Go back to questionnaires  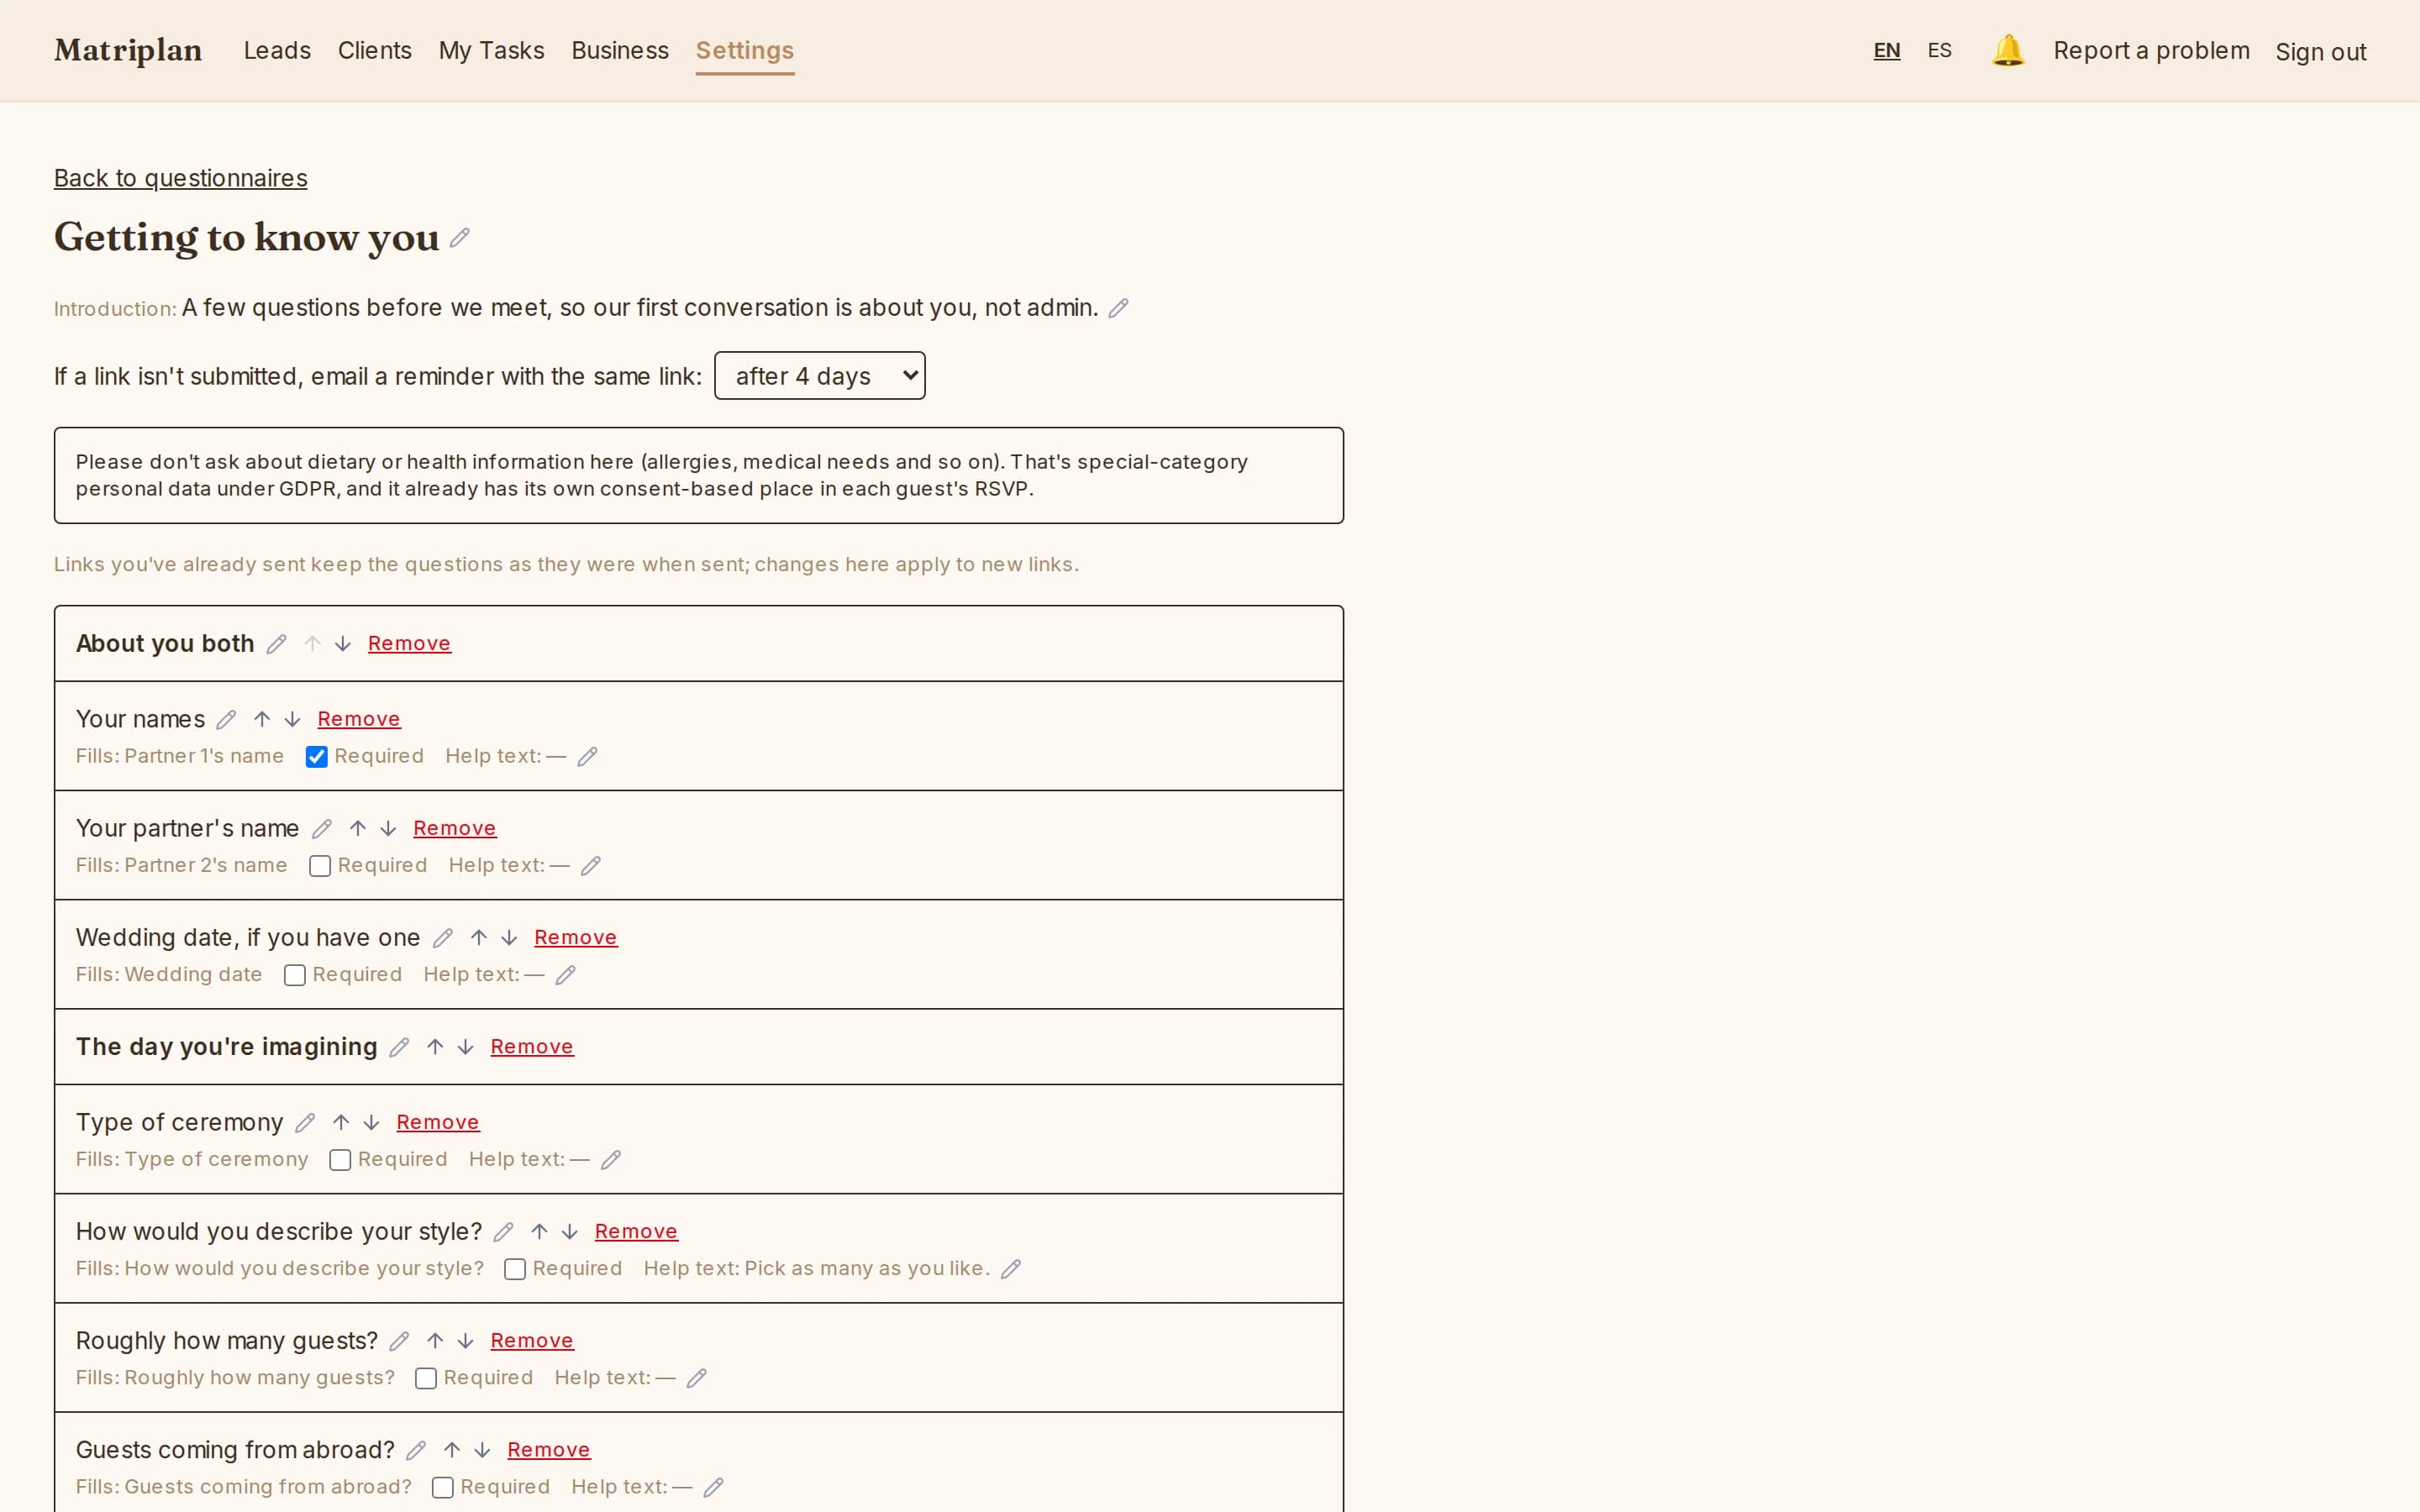[181, 178]
